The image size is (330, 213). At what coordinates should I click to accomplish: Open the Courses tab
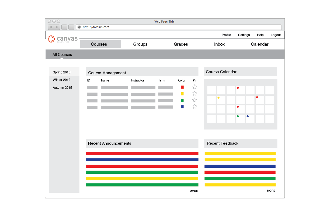(x=100, y=44)
